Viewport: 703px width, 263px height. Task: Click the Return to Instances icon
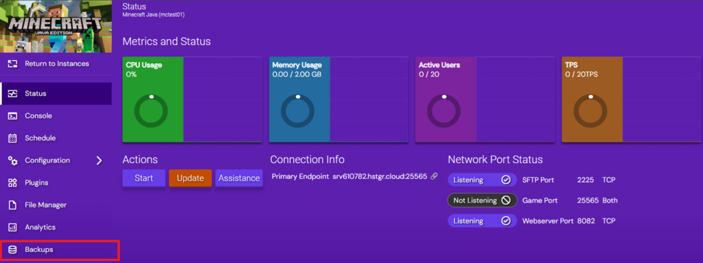point(12,64)
